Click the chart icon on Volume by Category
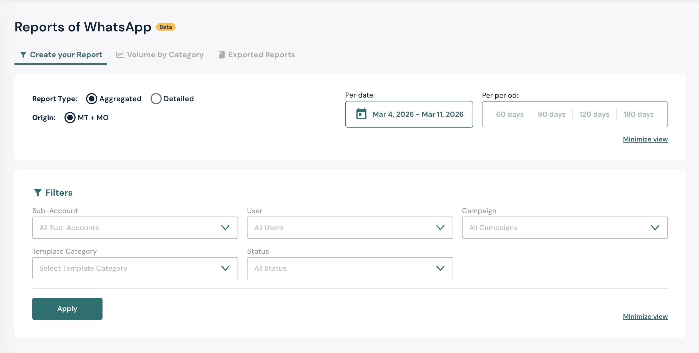699x353 pixels. click(120, 55)
